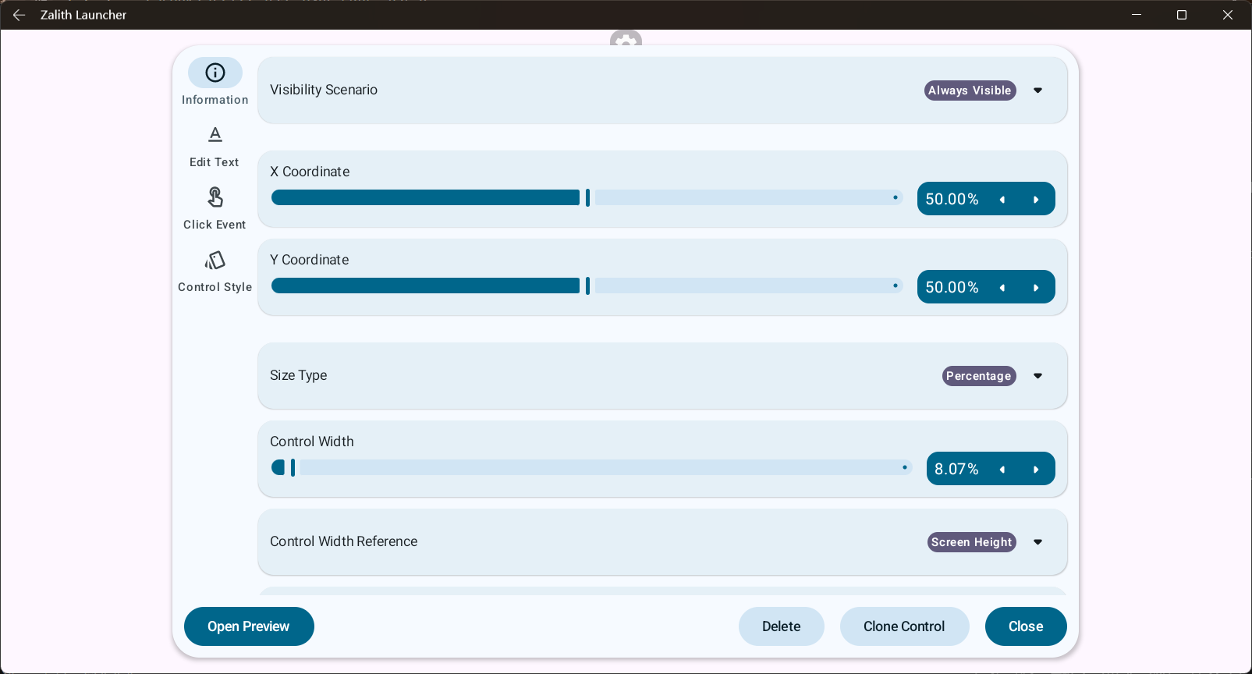Viewport: 1252px width, 674px height.
Task: Decrease Y Coordinate with the left arrow
Action: (1002, 288)
